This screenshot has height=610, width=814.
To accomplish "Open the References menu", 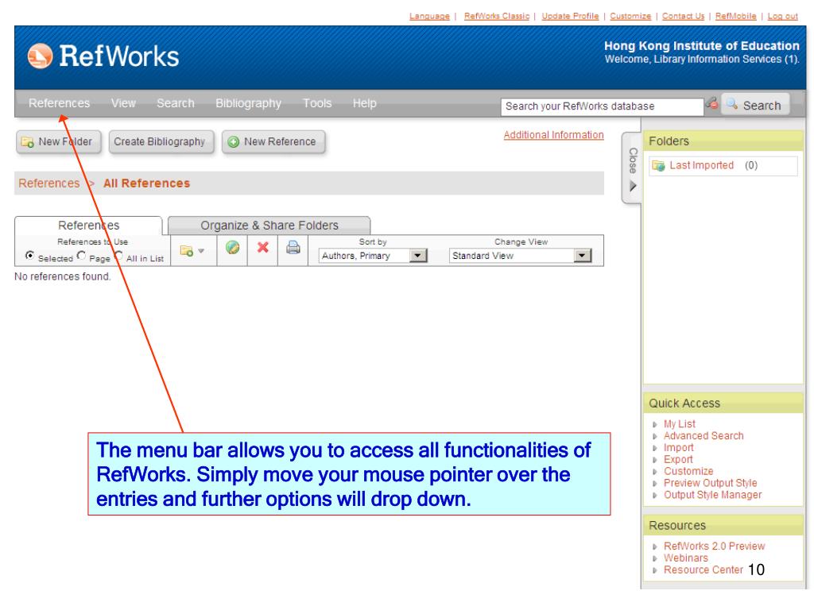I will 59,103.
